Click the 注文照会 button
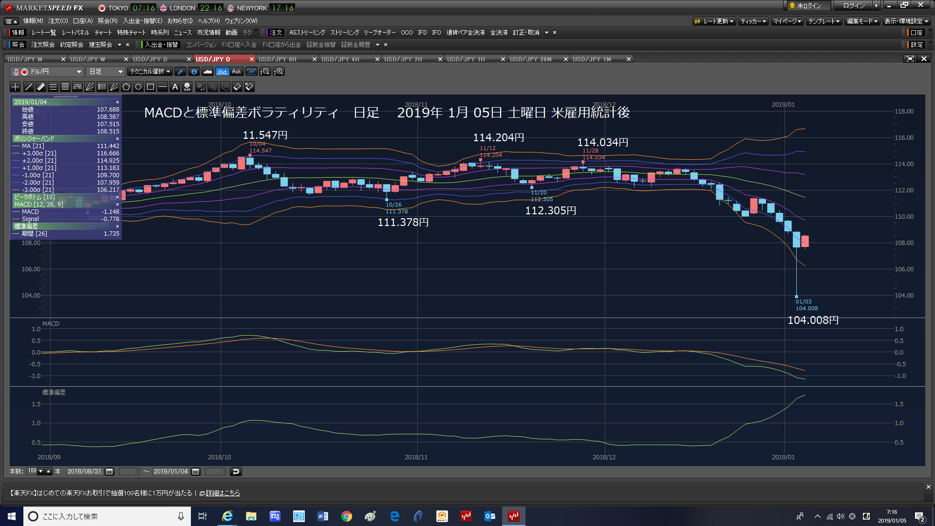This screenshot has height=526, width=935. pos(43,45)
